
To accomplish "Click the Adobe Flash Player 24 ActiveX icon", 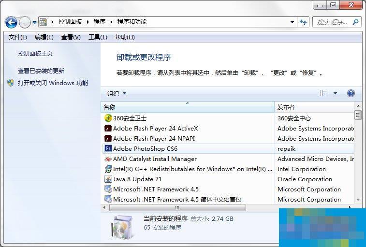I will click(108, 129).
